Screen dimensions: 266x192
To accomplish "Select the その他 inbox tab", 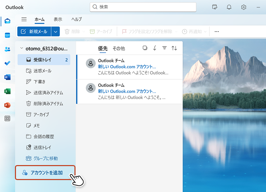I will click(119, 48).
